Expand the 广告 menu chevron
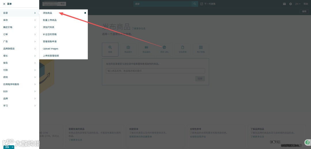This screenshot has height=149, width=311. click(35, 42)
